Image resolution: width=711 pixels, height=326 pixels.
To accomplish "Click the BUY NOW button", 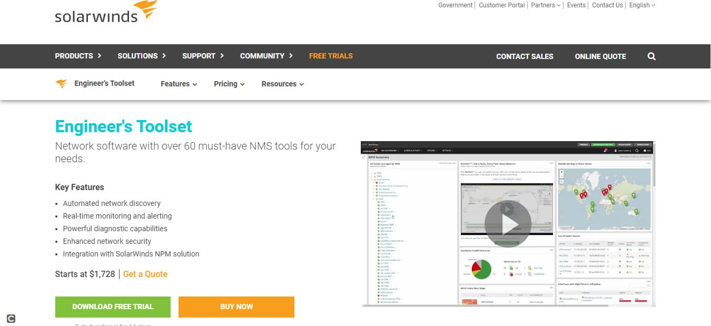I will point(236,307).
